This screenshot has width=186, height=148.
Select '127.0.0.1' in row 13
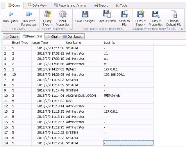[128, 111]
